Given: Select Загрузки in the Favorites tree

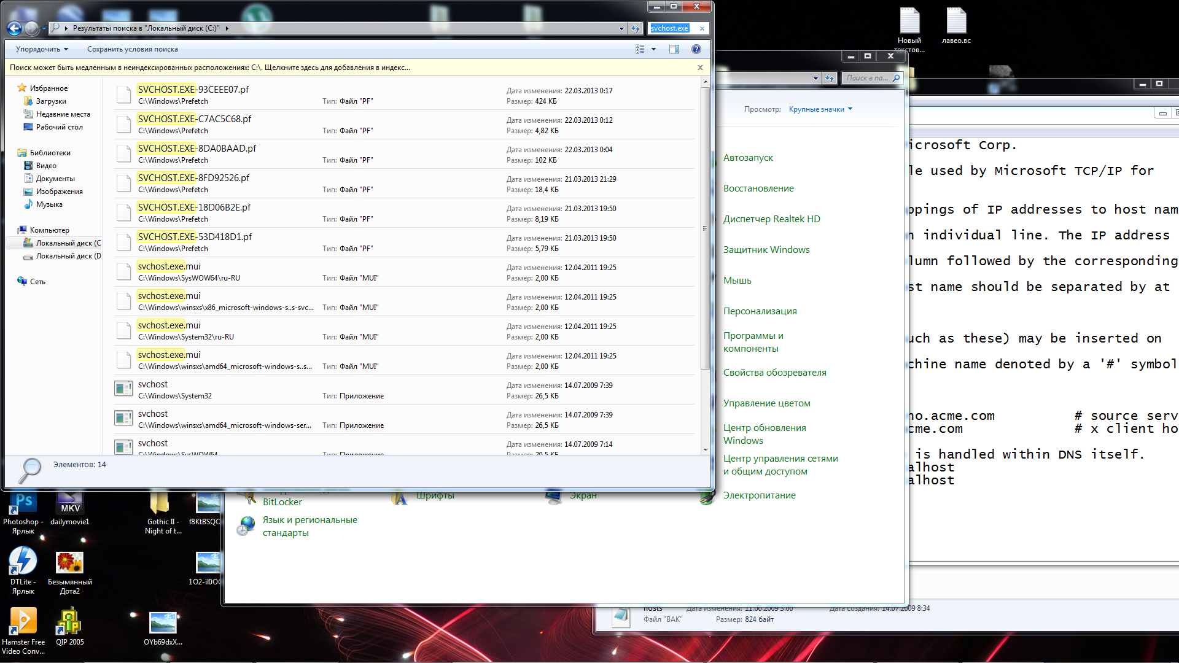Looking at the screenshot, I should (x=51, y=101).
